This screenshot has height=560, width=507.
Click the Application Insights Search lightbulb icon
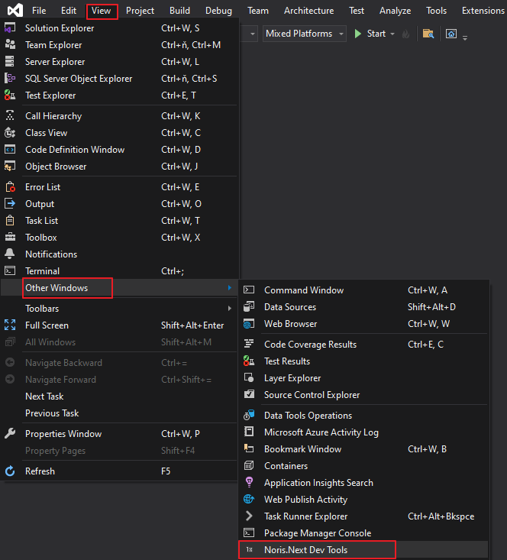coord(249,483)
